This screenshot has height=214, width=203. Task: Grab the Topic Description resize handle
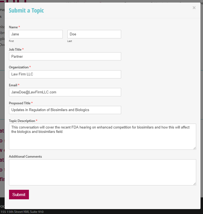coord(195,148)
